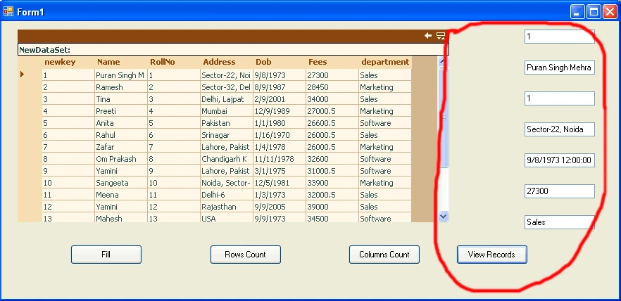The height and width of the screenshot is (301, 621).
Task: Click the Fees cell '34500'
Action: point(332,218)
